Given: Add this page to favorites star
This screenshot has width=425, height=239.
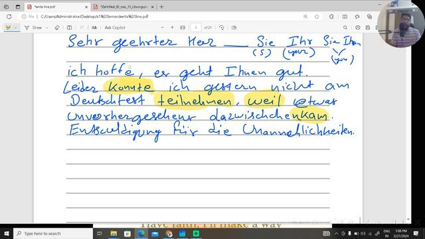Looking at the screenshot, I should pos(317,17).
